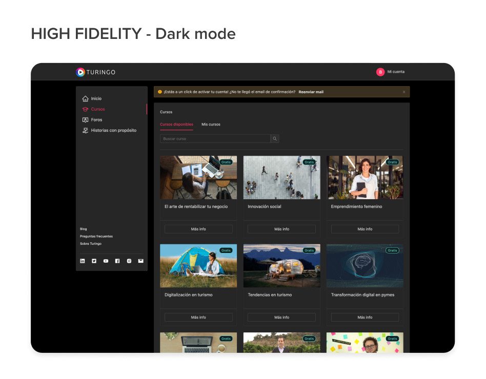Switch to Cursos disponibles tab

(x=176, y=124)
